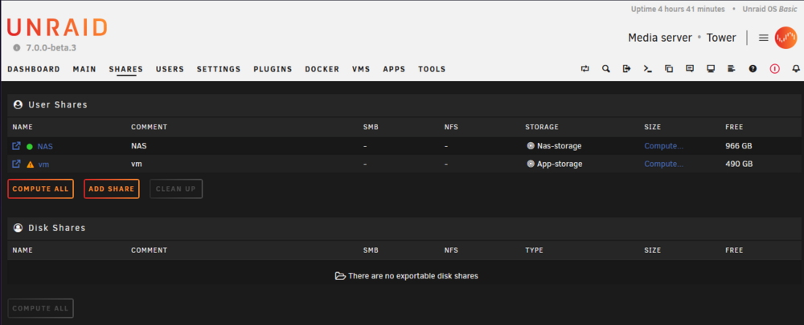Open the browse icon for NAS share
The image size is (804, 325).
pyautogui.click(x=16, y=146)
